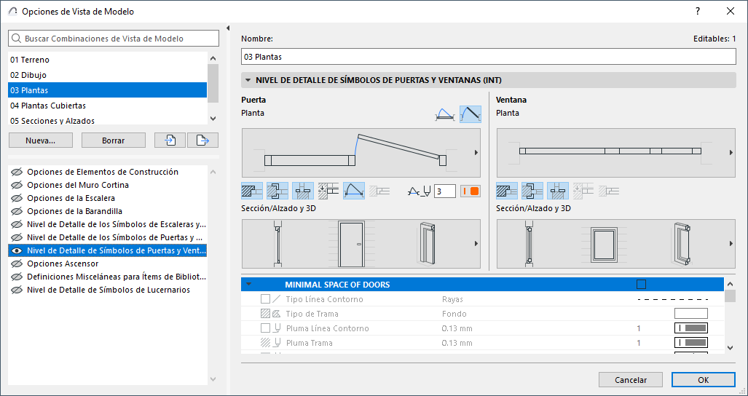Screen dimensions: 748x396
Task: Toggle second door plan detail icon
Action: click(277, 191)
